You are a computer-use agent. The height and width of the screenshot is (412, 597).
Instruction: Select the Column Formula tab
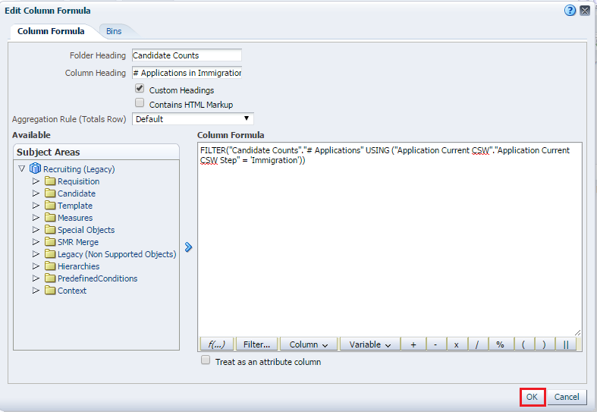(51, 31)
